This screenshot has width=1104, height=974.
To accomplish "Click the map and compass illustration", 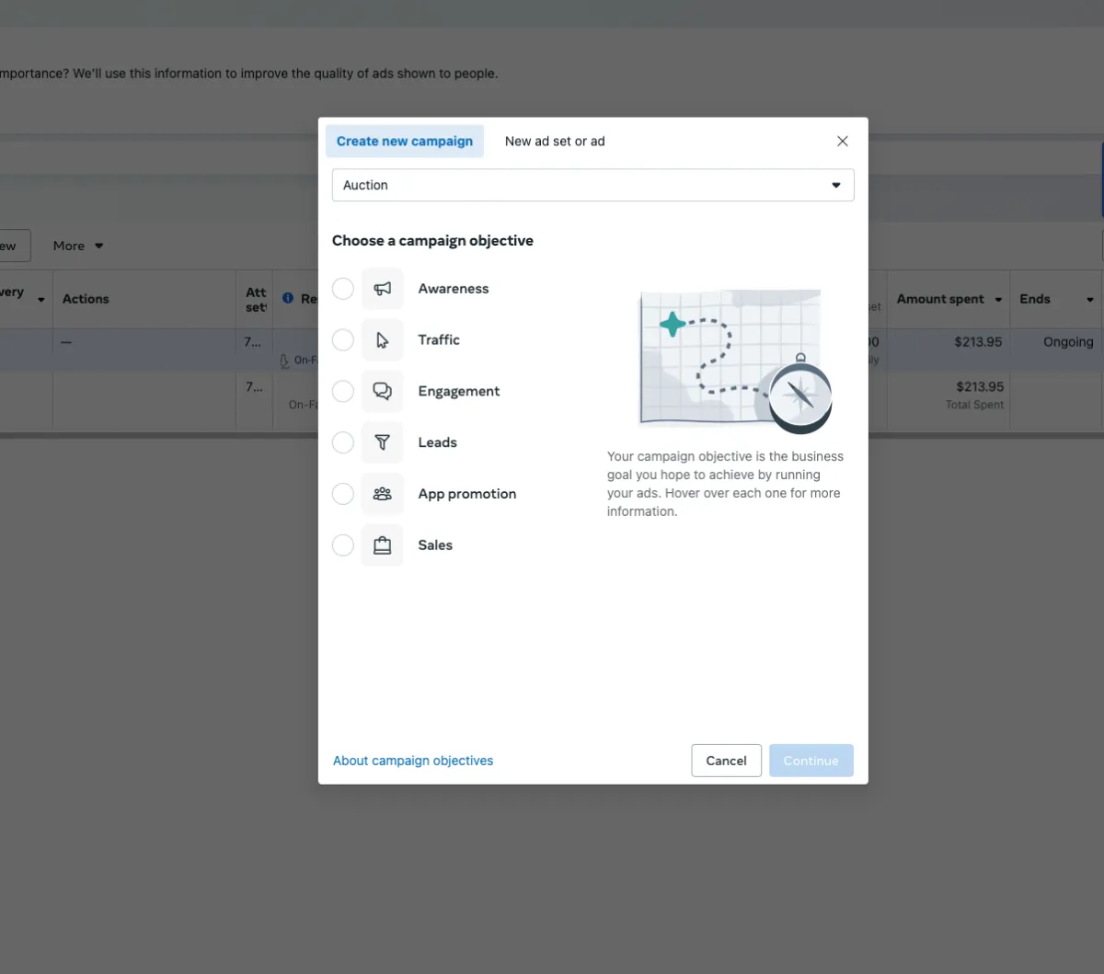I will point(735,361).
